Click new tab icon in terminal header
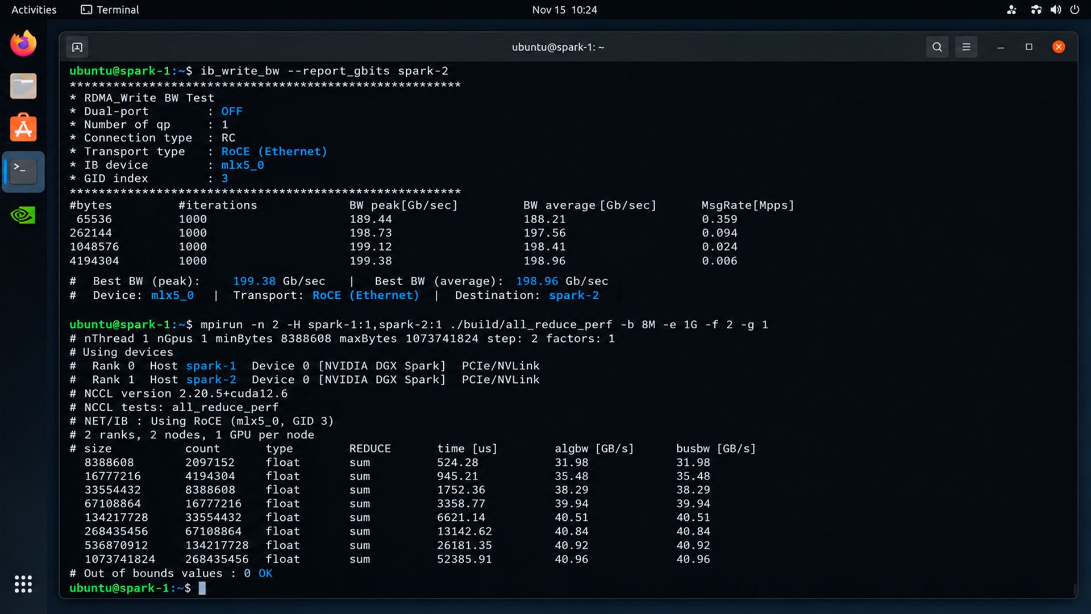Screen dimensions: 1091x614 (77, 47)
